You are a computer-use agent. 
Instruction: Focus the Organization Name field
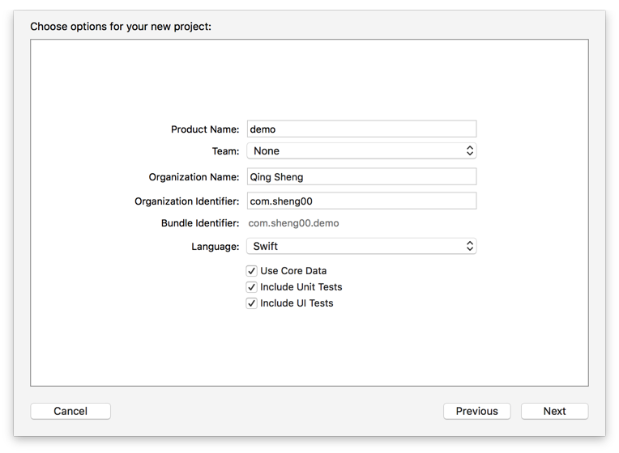(x=361, y=176)
